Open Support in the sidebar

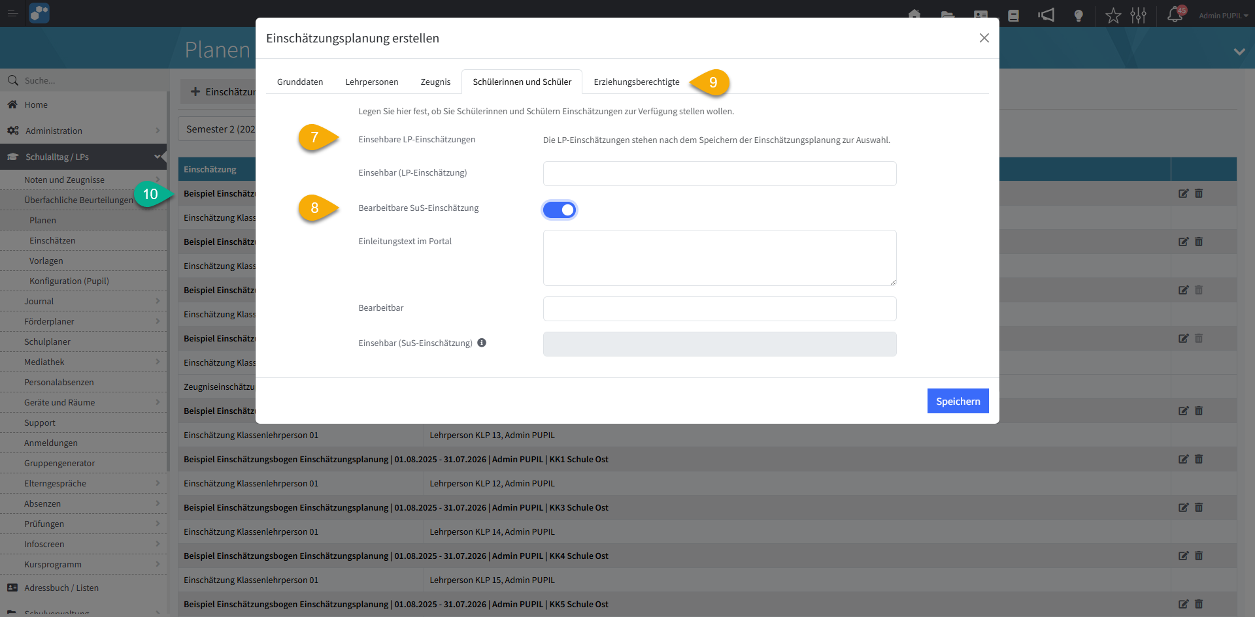point(40,422)
